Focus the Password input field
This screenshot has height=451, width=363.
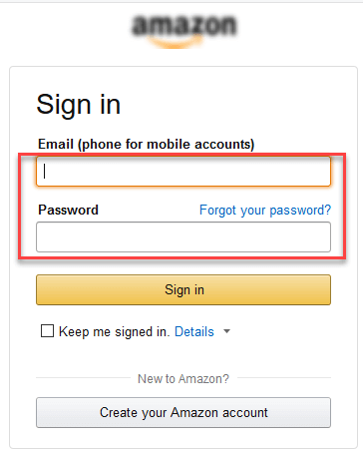click(x=183, y=236)
